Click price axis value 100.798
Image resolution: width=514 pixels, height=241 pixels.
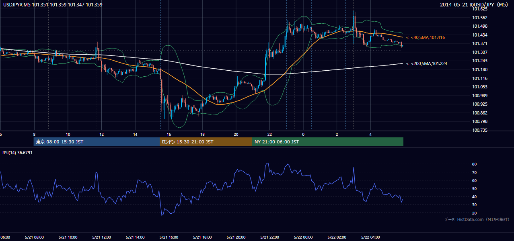[480, 121]
